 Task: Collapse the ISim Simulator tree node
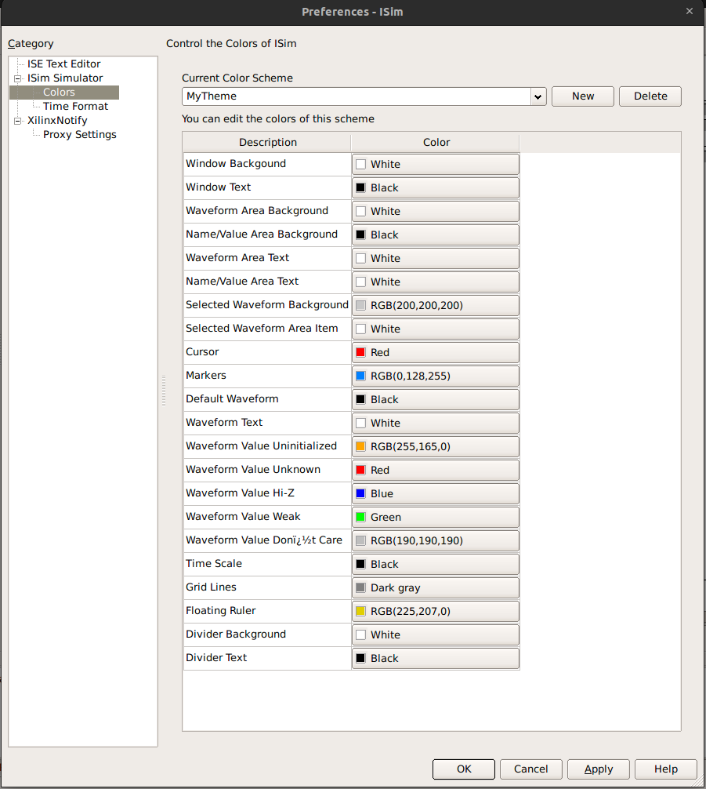click(17, 78)
